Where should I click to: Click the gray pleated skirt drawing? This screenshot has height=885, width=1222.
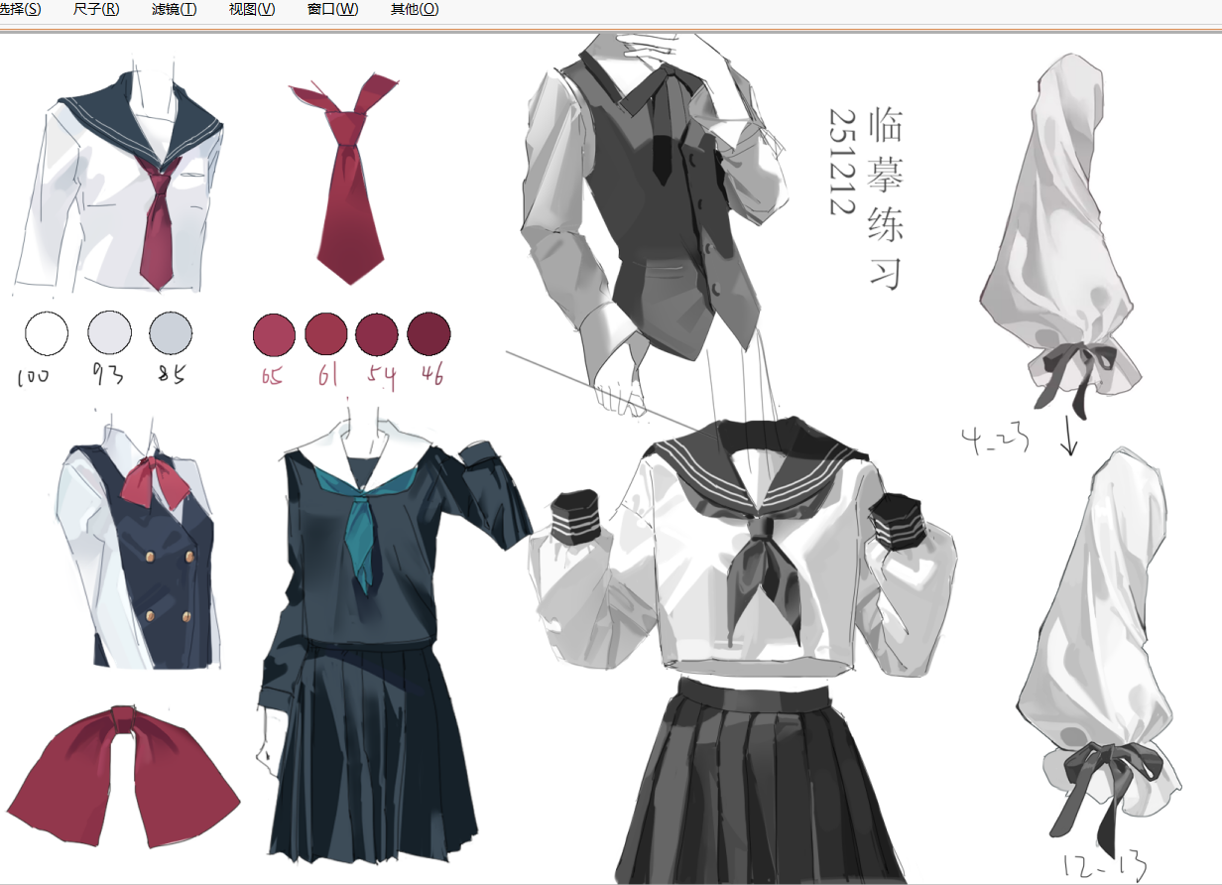754,784
